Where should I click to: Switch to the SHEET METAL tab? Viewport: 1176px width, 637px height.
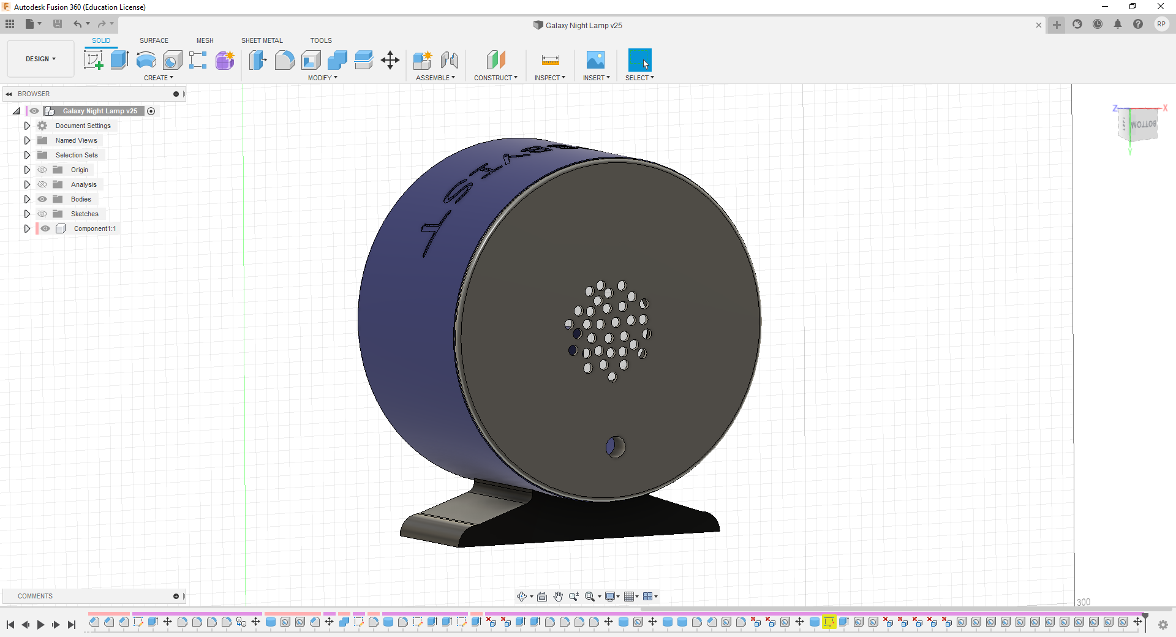tap(262, 40)
